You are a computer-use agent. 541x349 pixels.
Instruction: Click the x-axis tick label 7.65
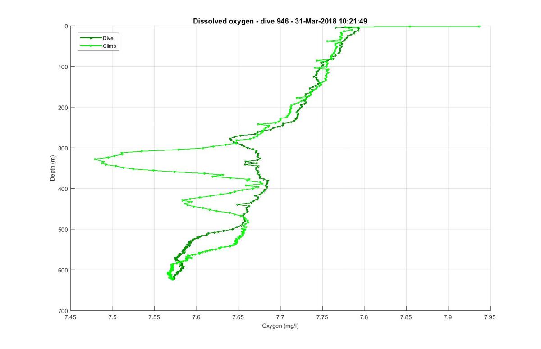tap(238, 317)
